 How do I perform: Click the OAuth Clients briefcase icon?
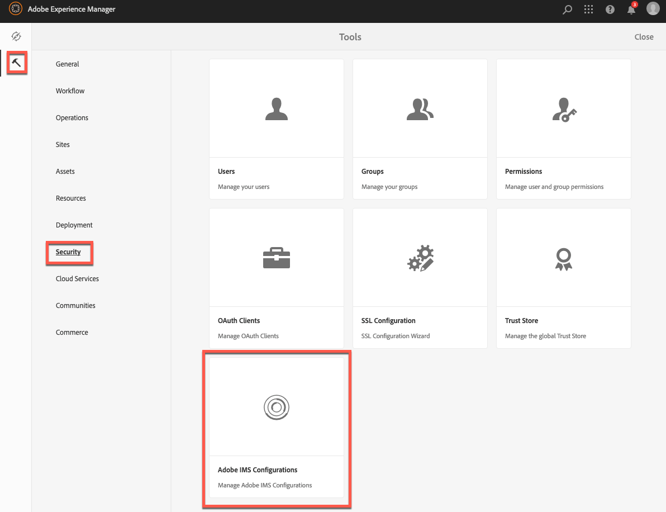point(277,258)
